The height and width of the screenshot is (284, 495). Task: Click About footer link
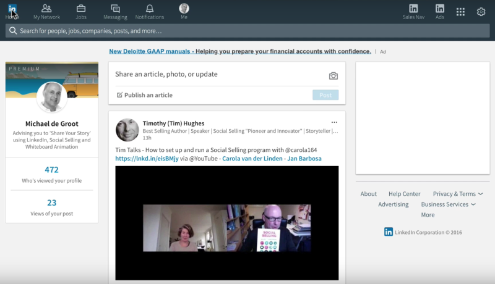368,194
